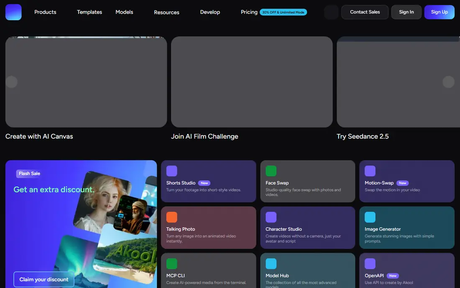
Task: Click the carousel next arrow
Action: (x=448, y=82)
